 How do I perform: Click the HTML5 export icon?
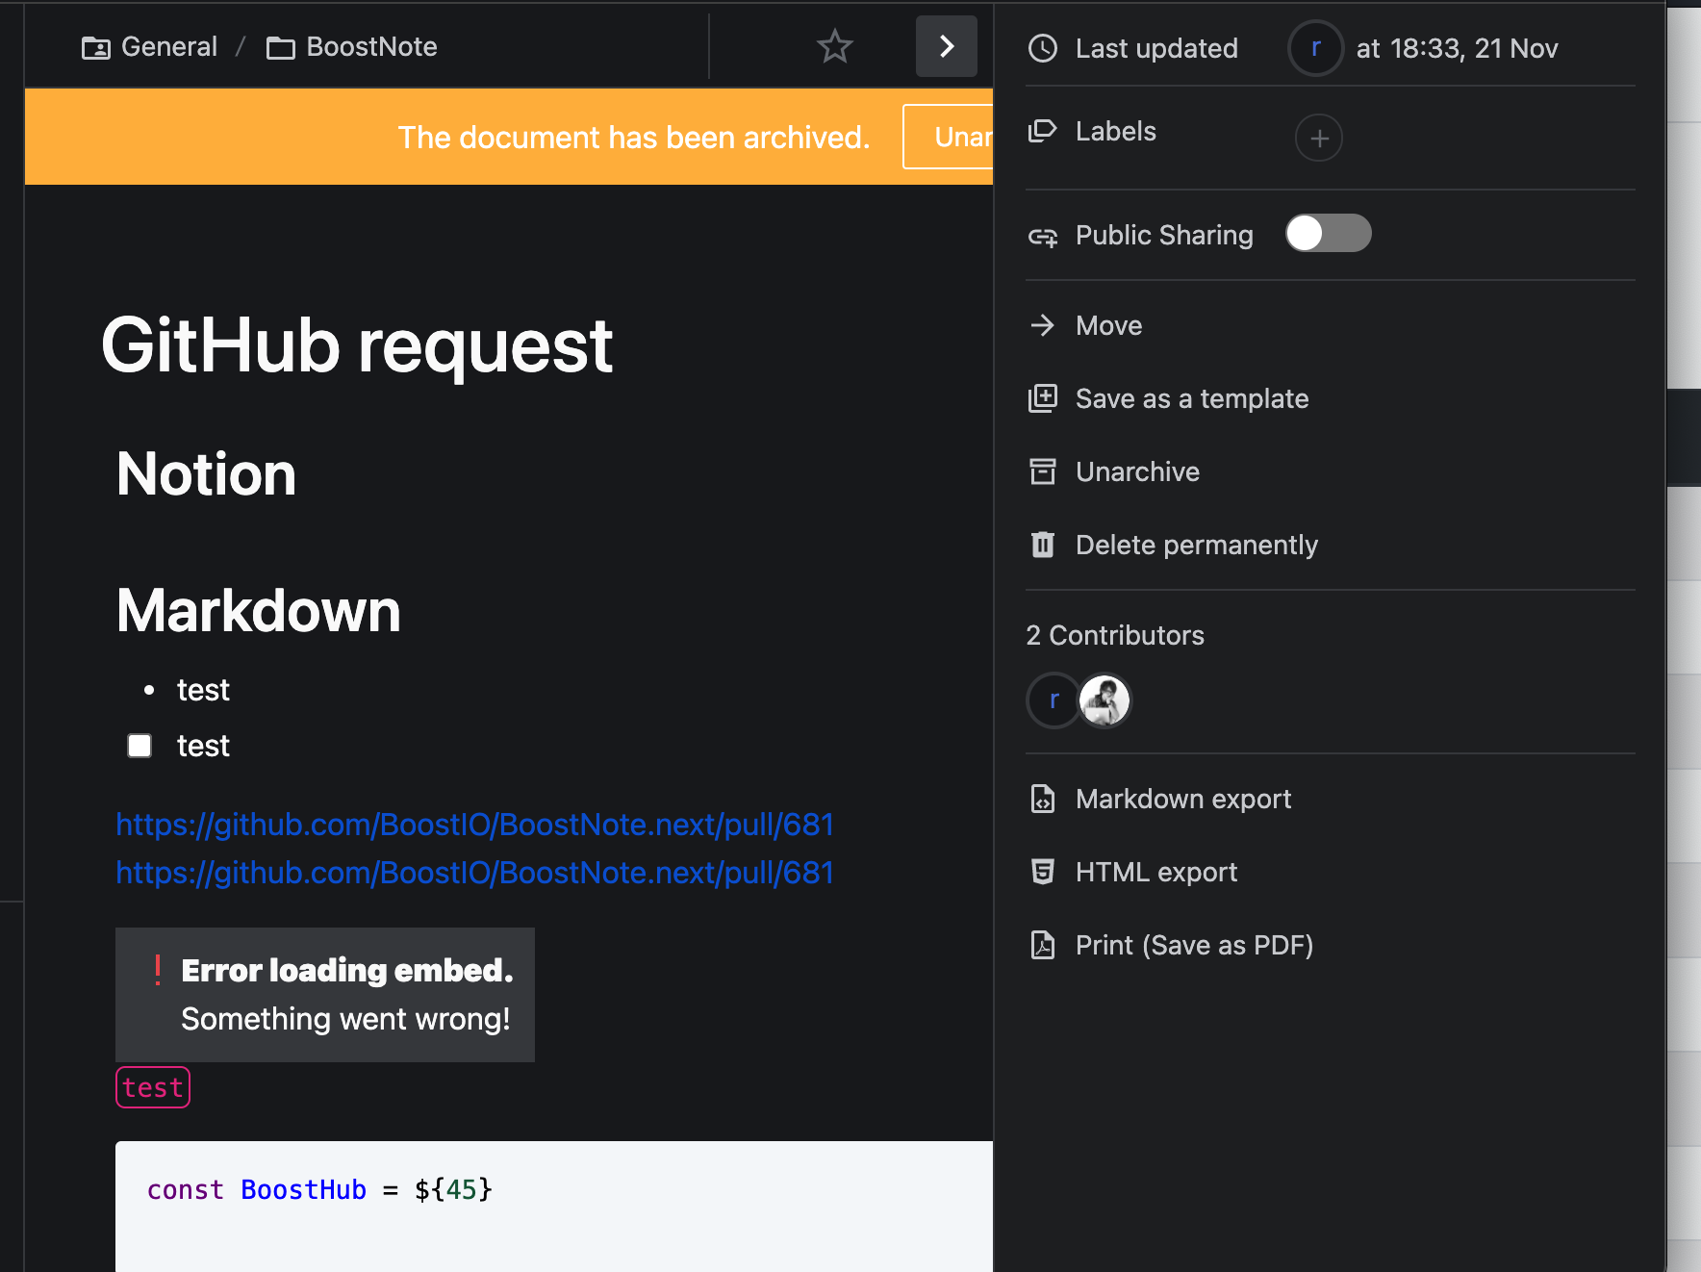(1043, 872)
